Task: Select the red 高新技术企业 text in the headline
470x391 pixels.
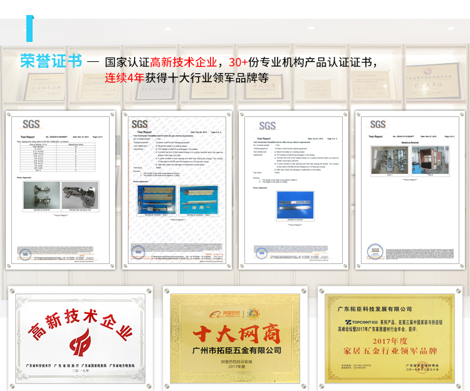Action: 183,62
